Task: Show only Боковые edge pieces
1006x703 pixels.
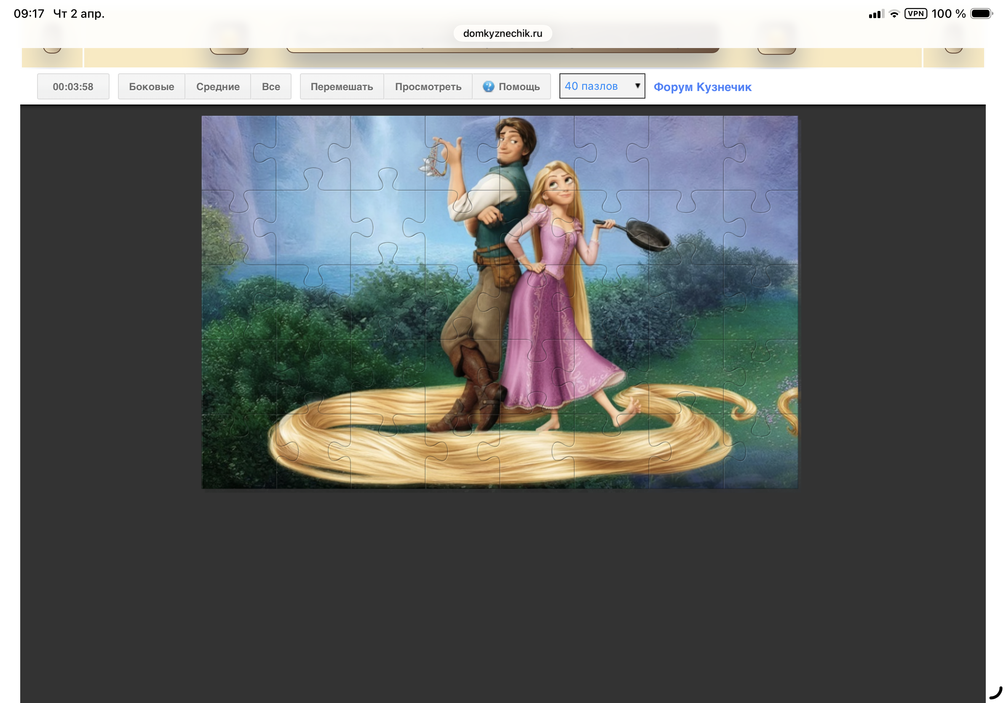Action: pyautogui.click(x=151, y=87)
